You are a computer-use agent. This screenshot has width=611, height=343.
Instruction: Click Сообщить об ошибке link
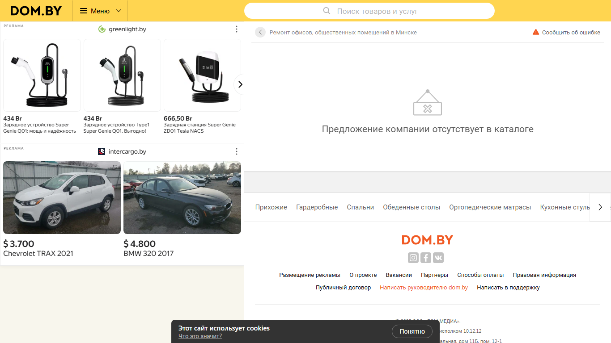[571, 32]
